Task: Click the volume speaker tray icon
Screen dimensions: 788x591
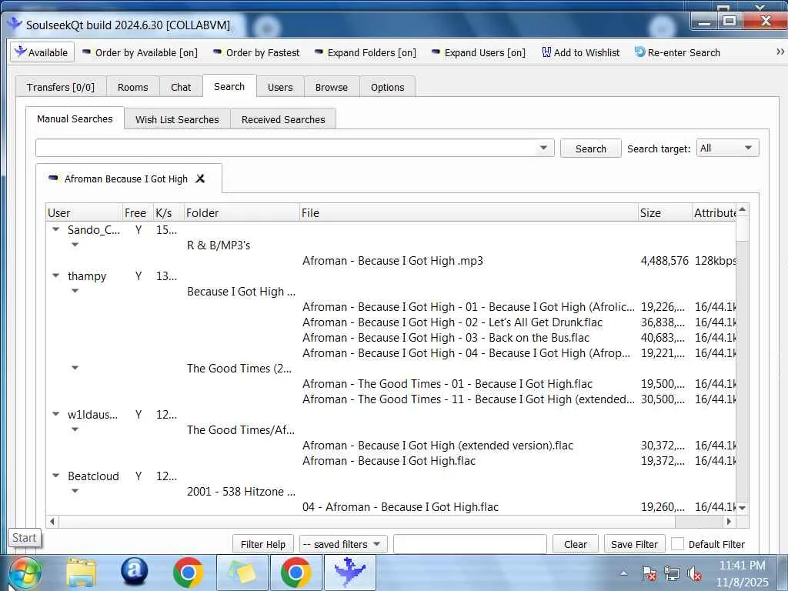Action: (x=695, y=573)
